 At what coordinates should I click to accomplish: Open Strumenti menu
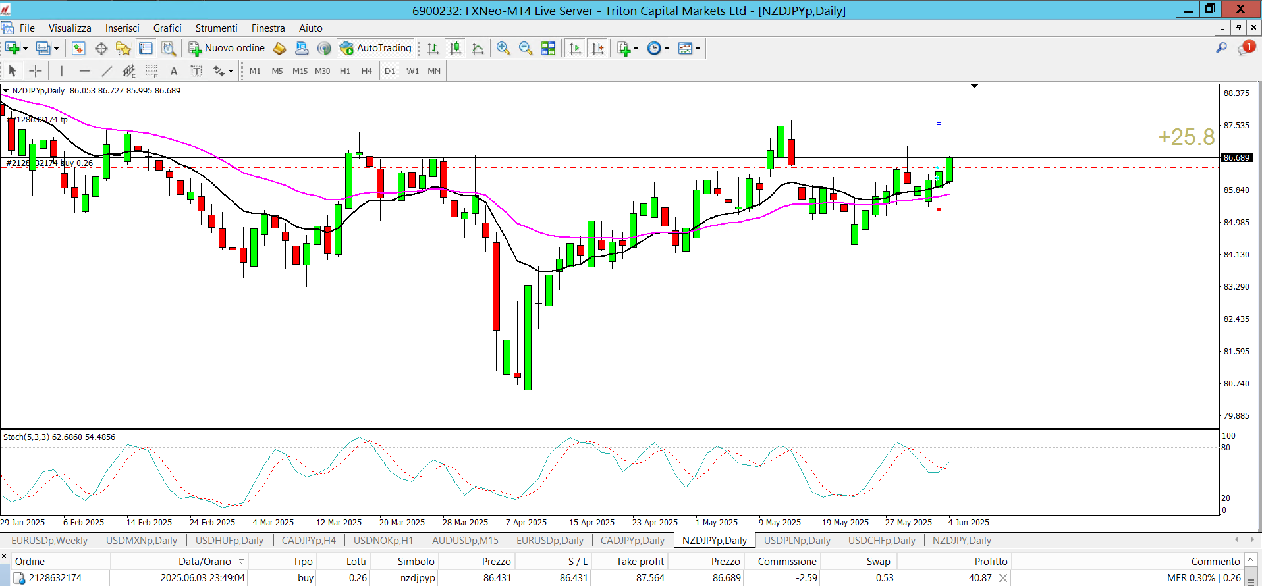pyautogui.click(x=216, y=28)
